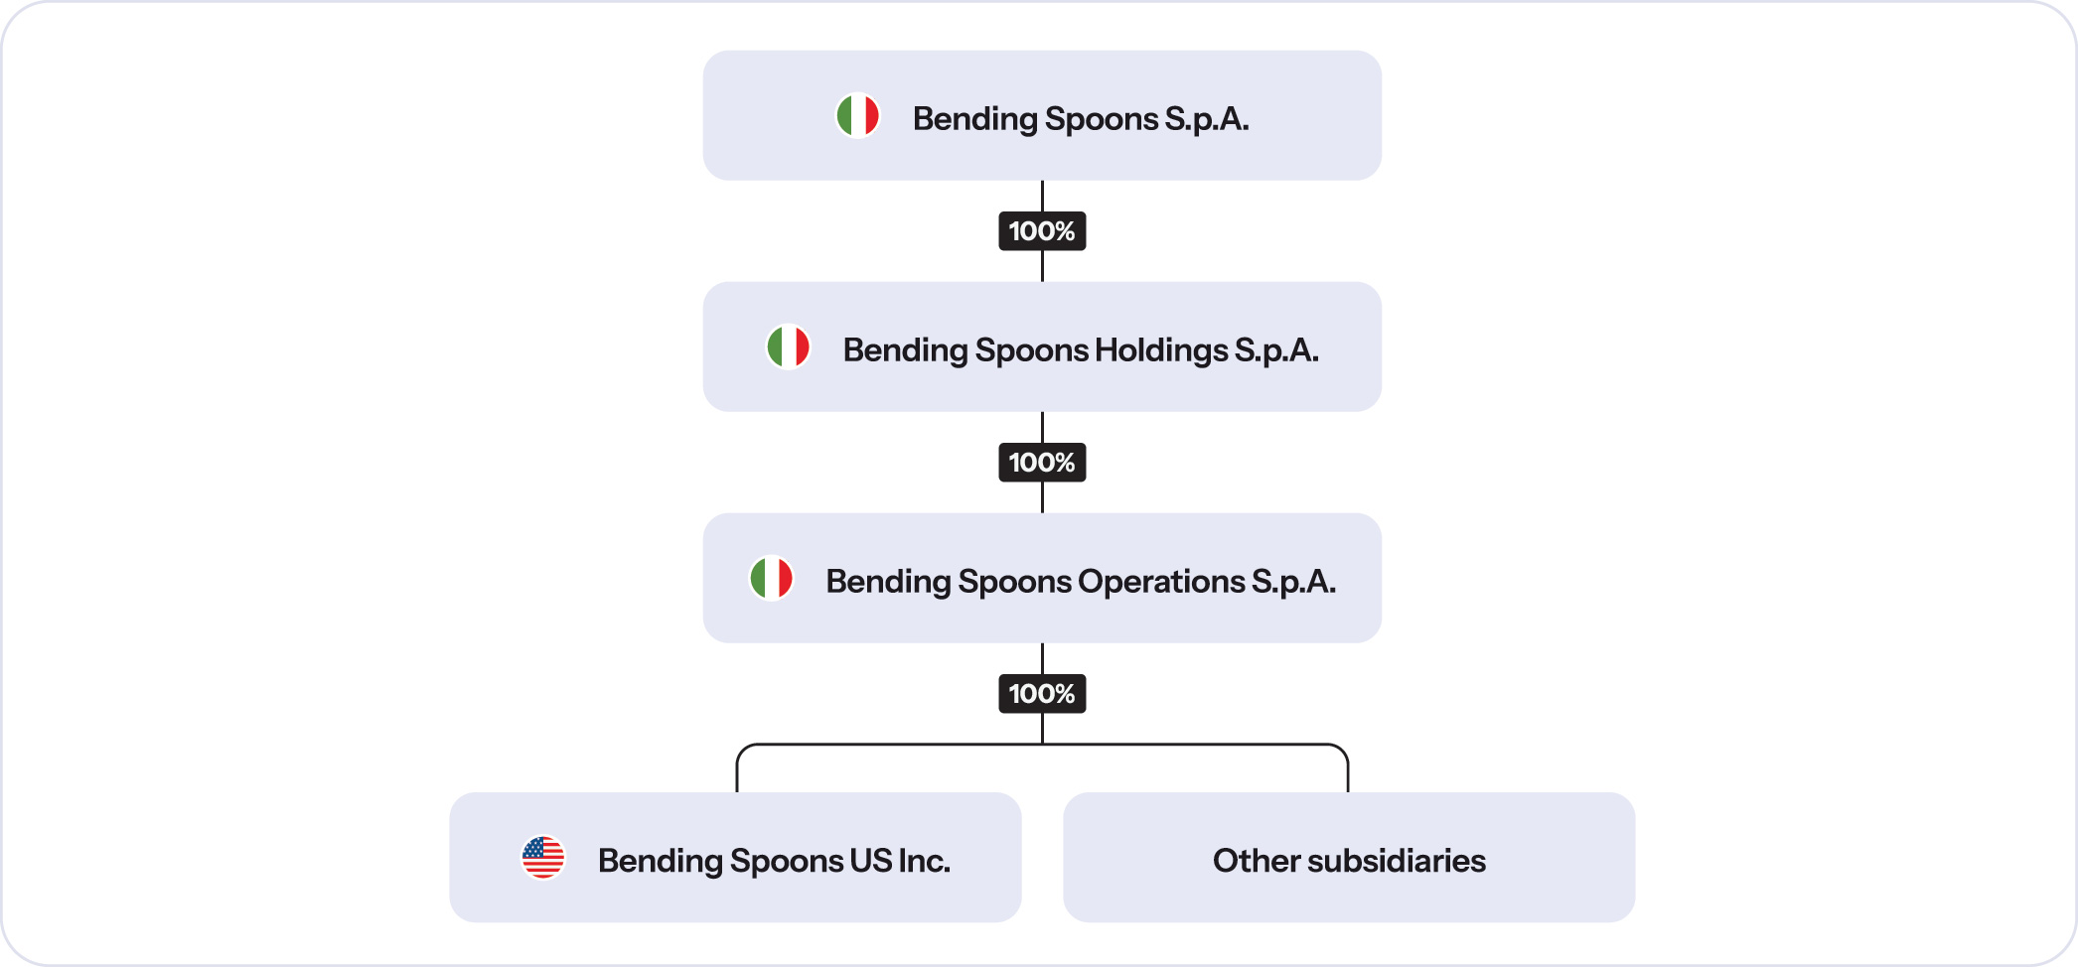This screenshot has width=2078, height=967.
Task: Click the text Bending Spoons S.p.A.
Action: coord(1081,119)
